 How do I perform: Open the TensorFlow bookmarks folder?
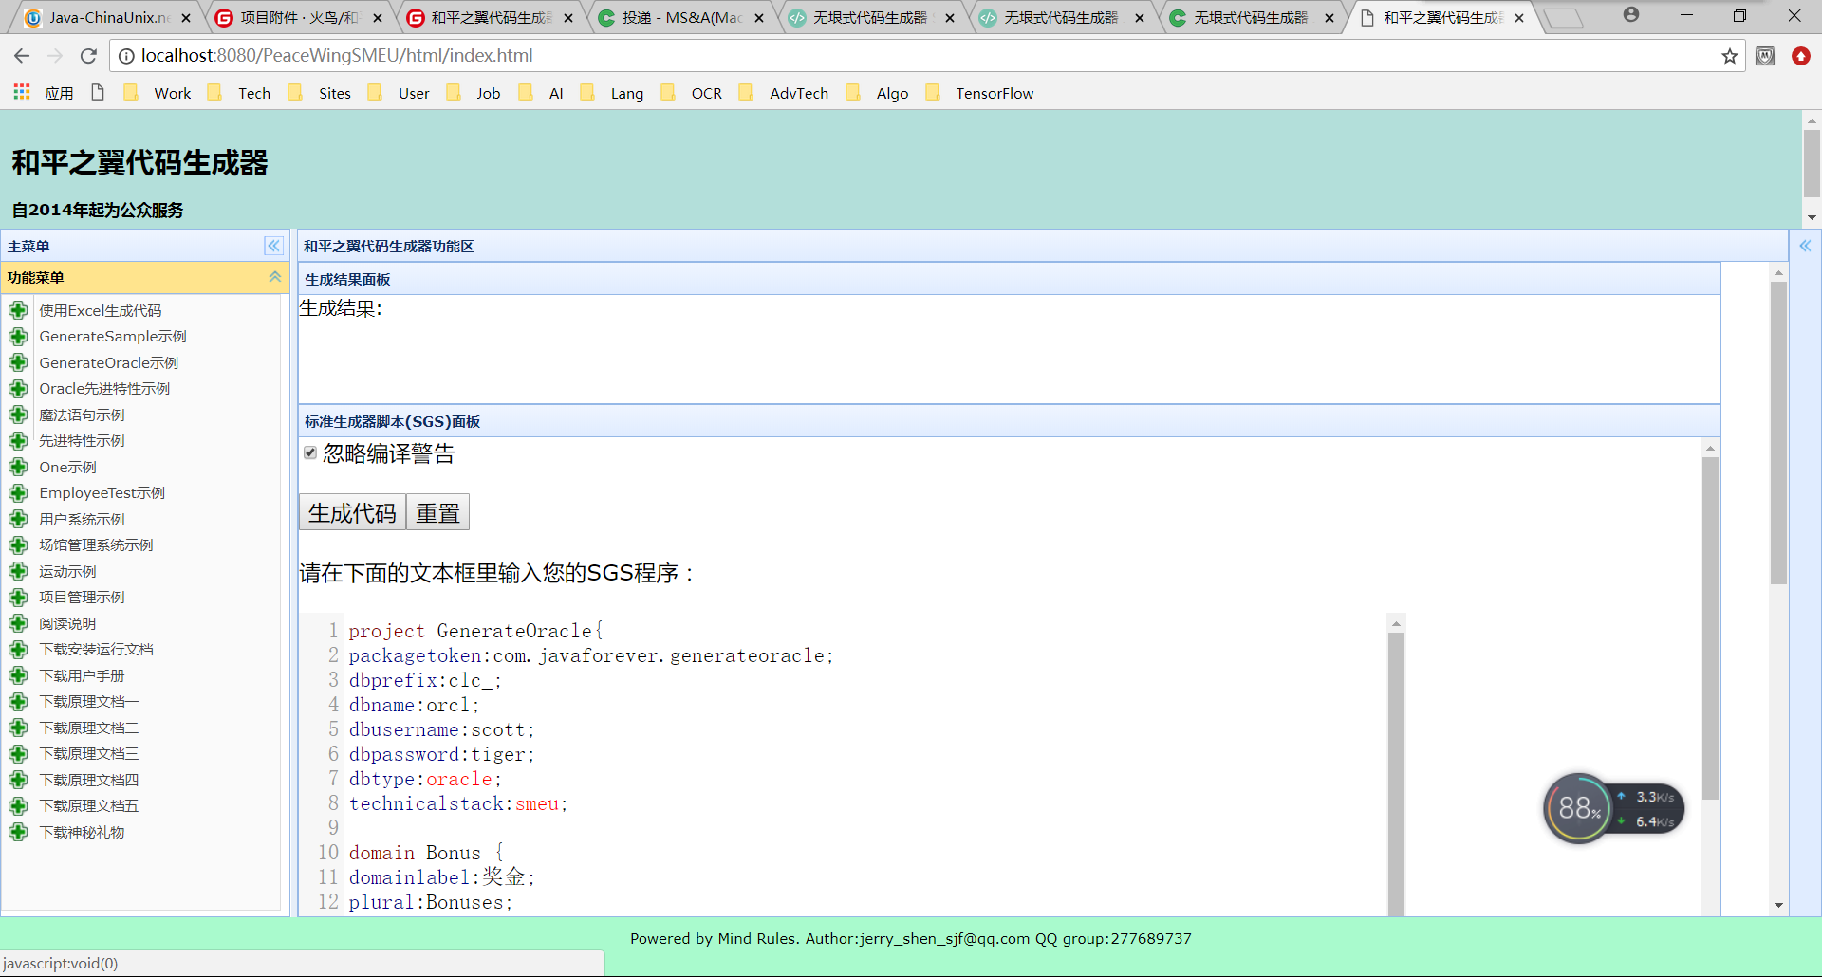coord(980,93)
